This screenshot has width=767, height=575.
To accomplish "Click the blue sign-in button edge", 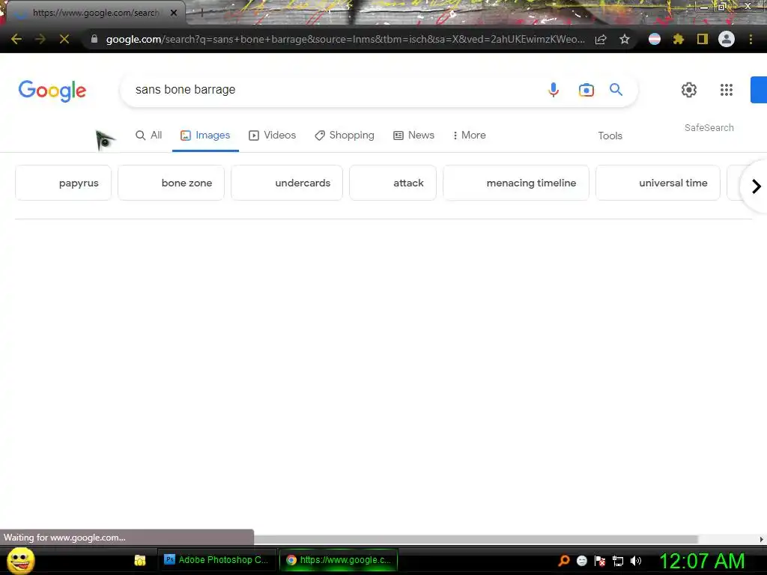I will point(759,90).
